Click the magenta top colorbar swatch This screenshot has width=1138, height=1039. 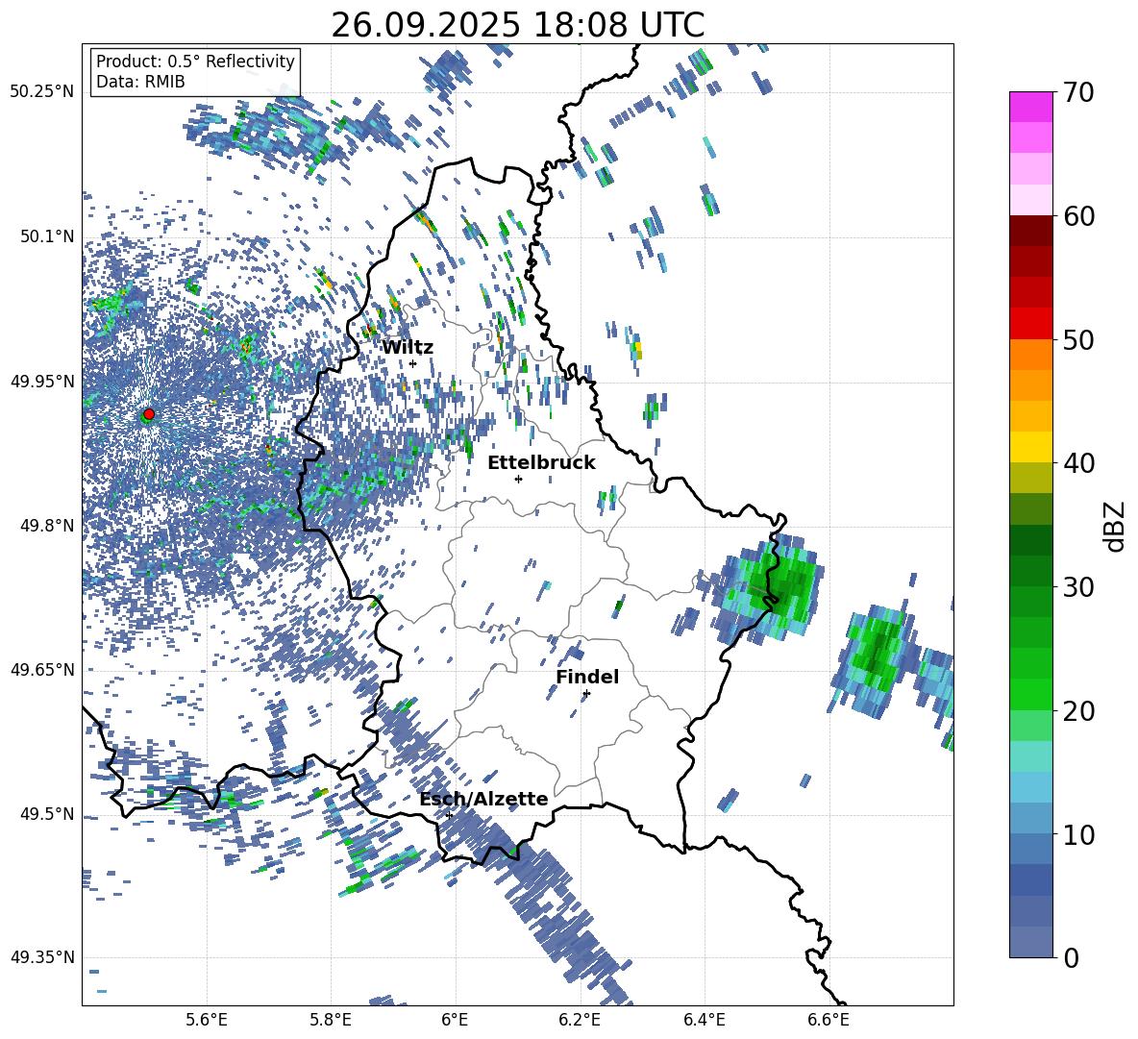click(1030, 107)
